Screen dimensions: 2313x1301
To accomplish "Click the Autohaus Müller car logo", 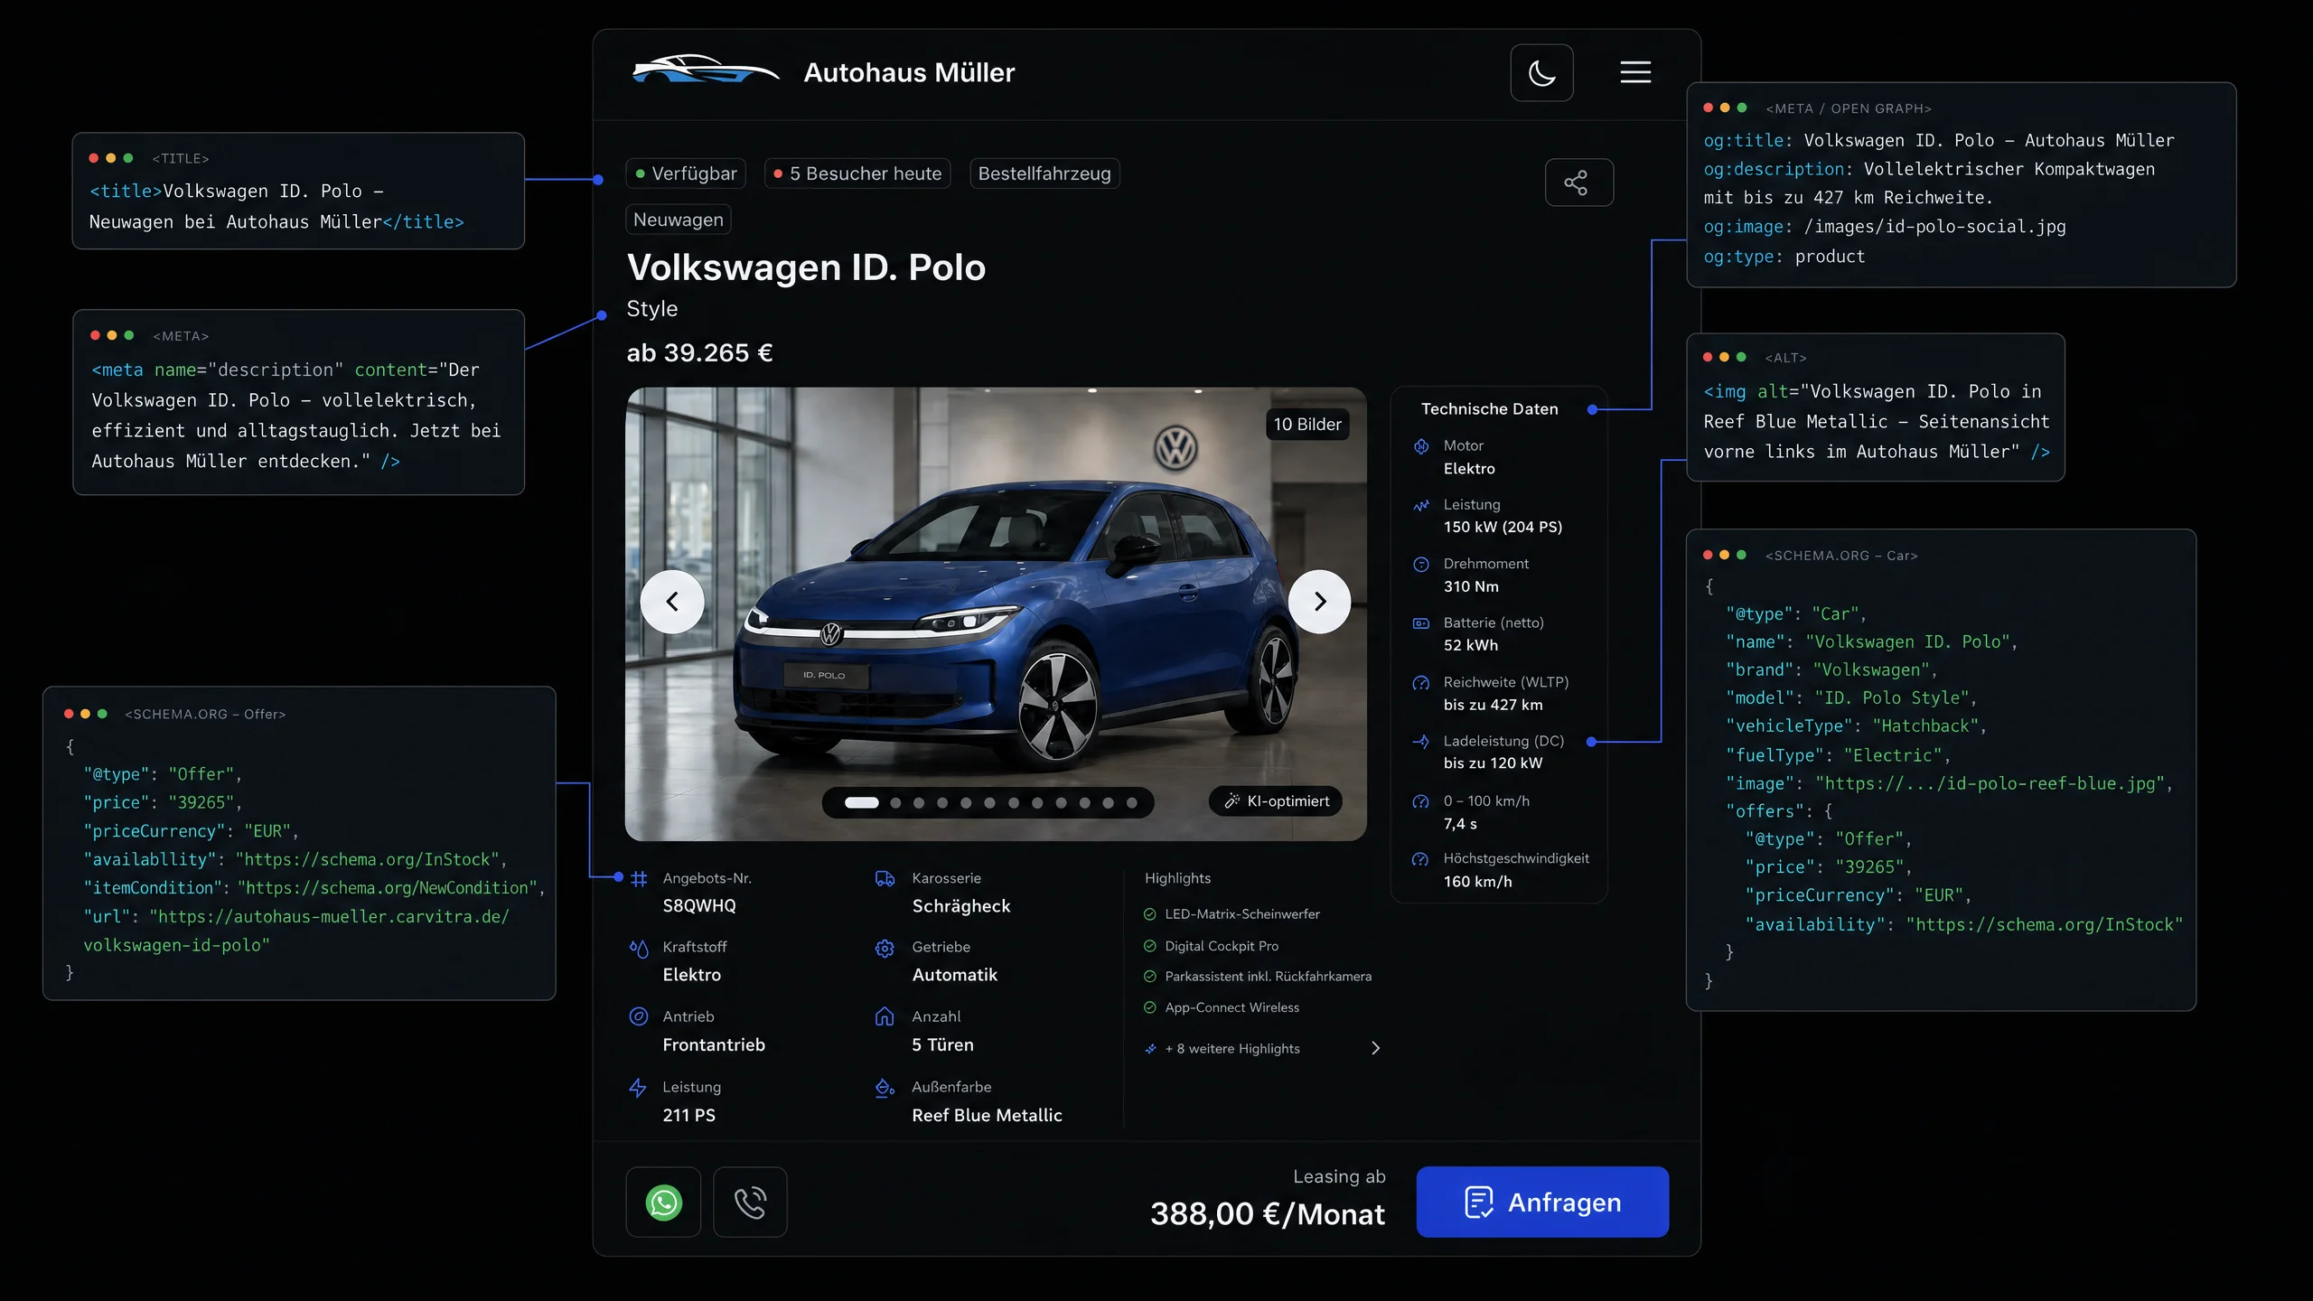I will [x=706, y=70].
